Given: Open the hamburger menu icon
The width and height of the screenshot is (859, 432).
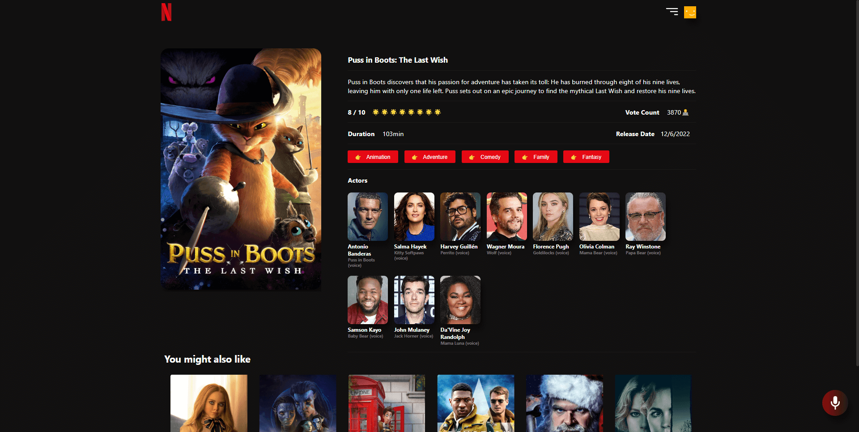Looking at the screenshot, I should click(x=672, y=12).
